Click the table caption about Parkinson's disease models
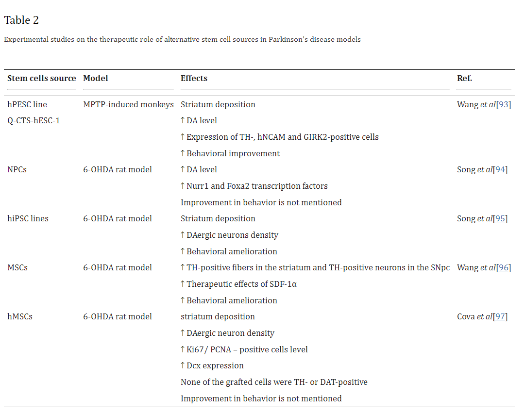 [182, 39]
